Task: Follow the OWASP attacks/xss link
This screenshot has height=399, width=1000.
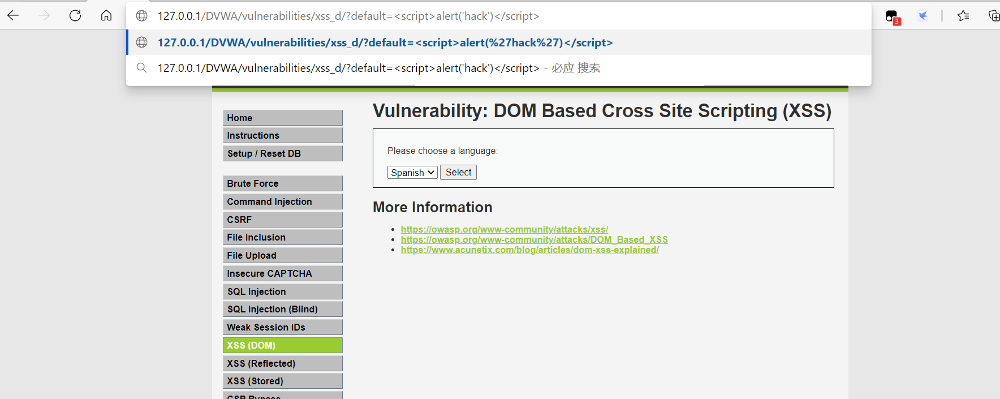Action: click(x=505, y=229)
